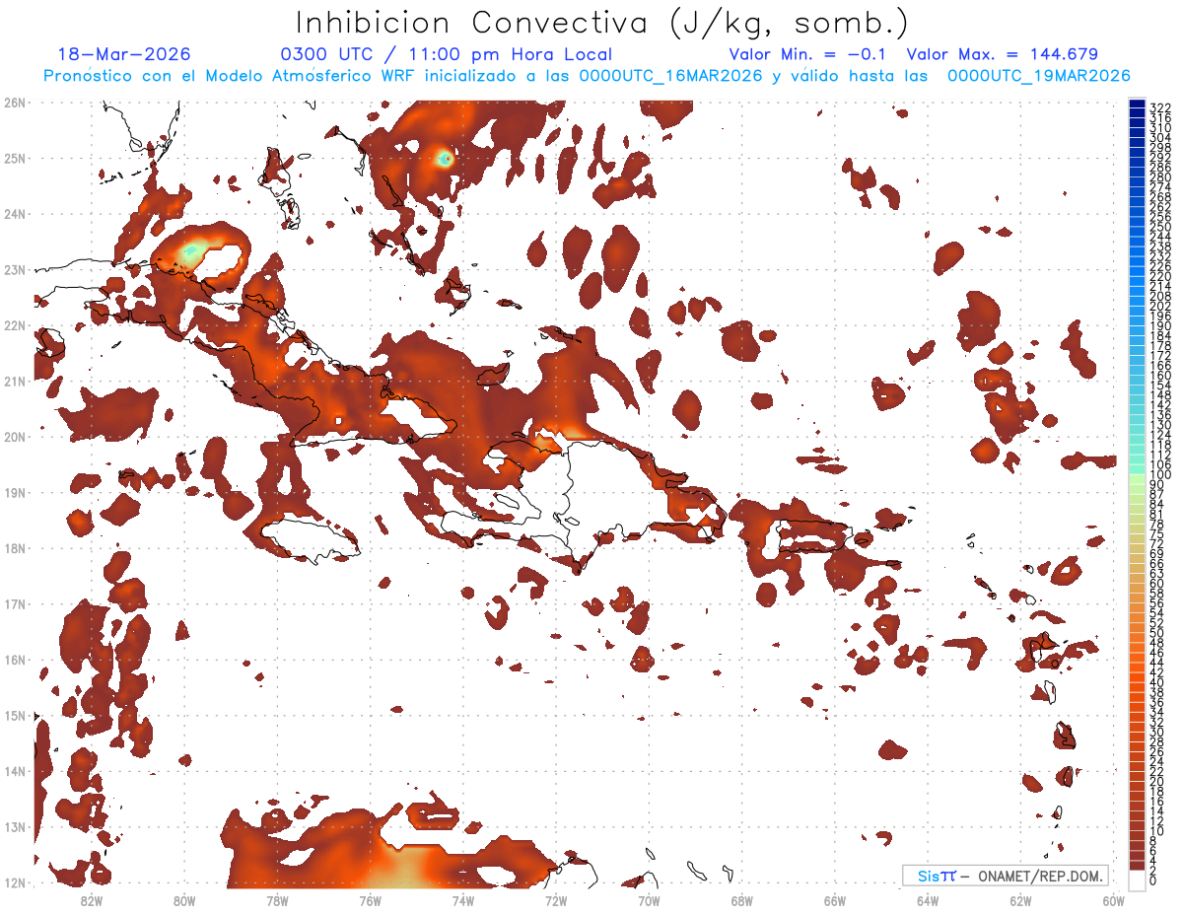
Task: Click the 62W longitude label
Action: (x=1020, y=901)
